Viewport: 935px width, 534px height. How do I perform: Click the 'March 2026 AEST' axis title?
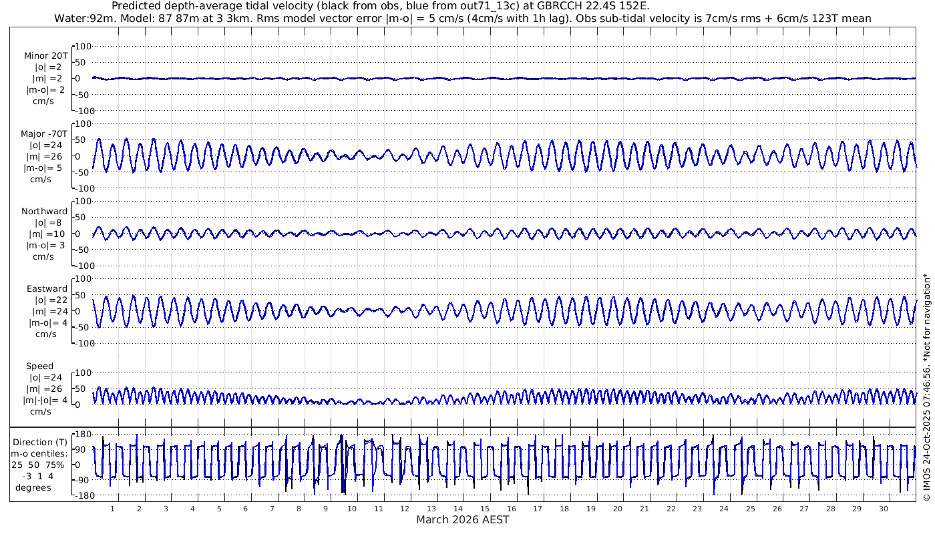click(x=463, y=519)
